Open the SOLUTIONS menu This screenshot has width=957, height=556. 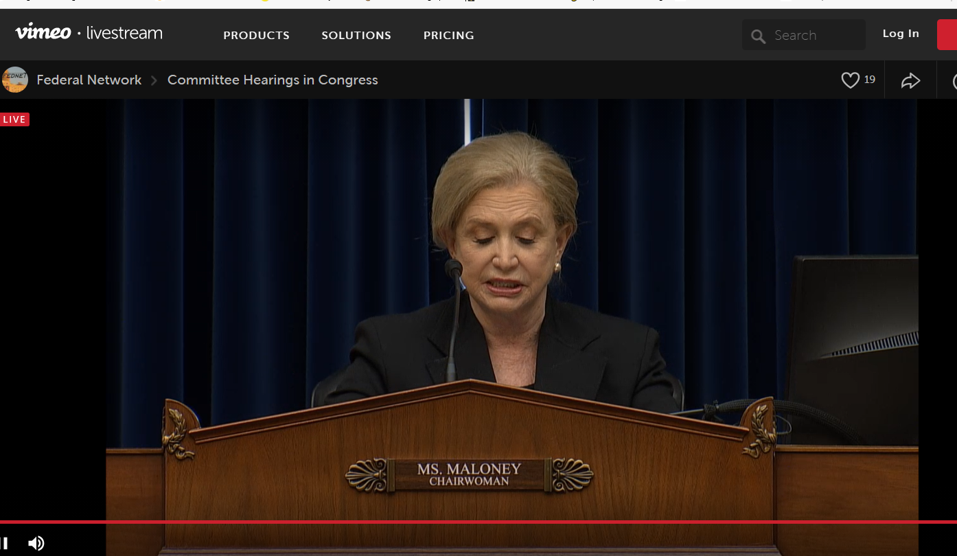click(356, 35)
